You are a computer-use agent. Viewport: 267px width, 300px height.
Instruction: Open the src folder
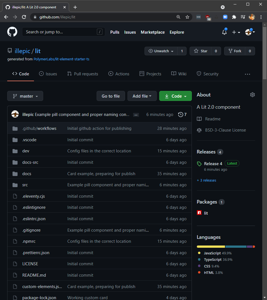coord(25,185)
